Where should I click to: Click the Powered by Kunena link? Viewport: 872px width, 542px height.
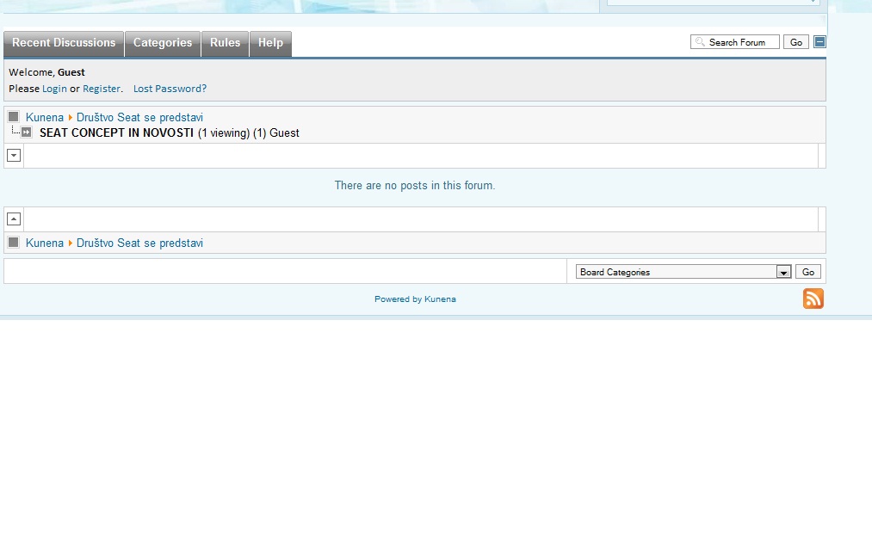415,299
